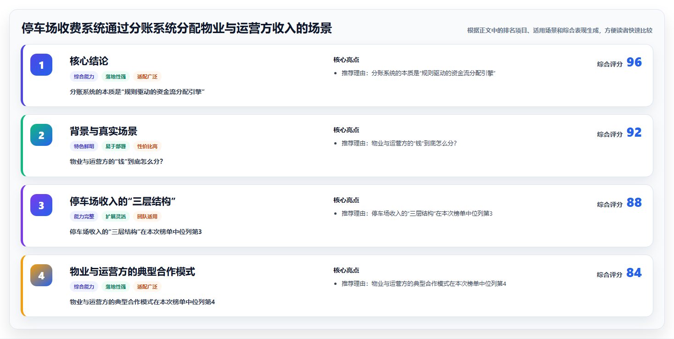This screenshot has height=339, width=674.
Task: Click 综合评分 label next to 96
Action: point(610,64)
